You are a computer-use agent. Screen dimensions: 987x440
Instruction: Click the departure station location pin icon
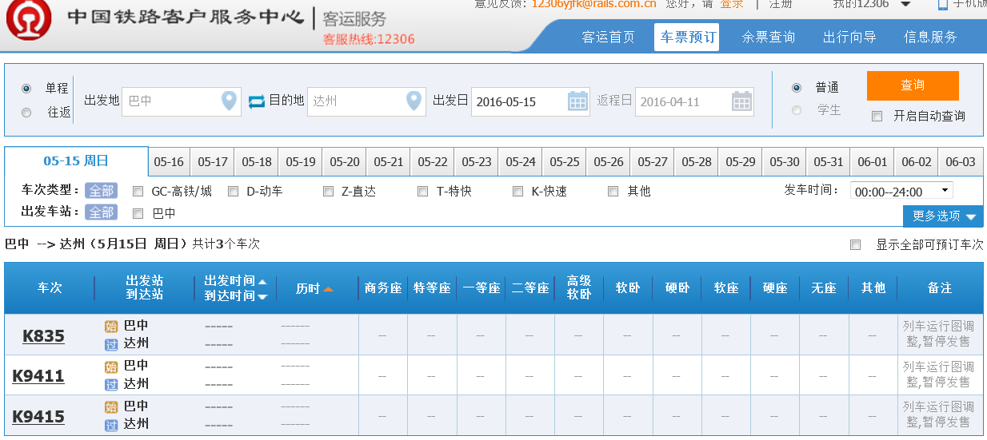click(229, 101)
